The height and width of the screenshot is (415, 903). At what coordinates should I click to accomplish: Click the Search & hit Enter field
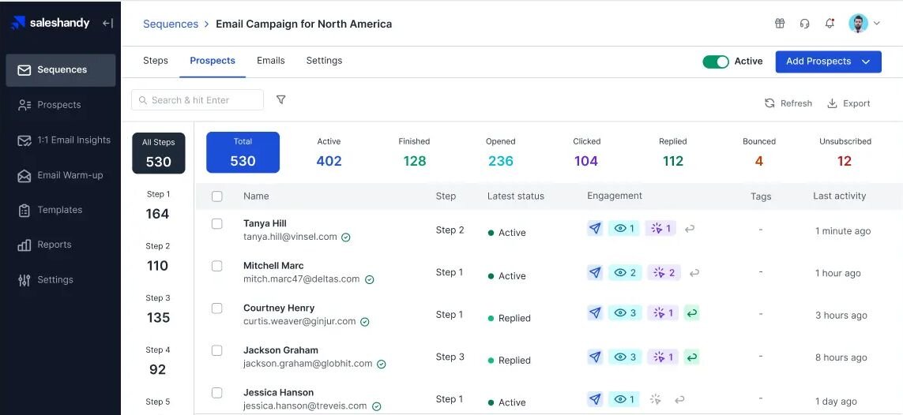(x=198, y=100)
